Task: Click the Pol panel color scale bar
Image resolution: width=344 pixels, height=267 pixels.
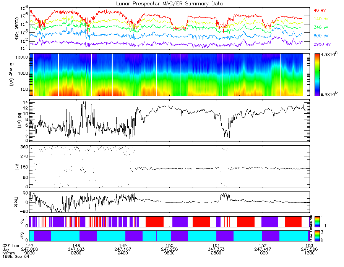Action: pyautogui.click(x=317, y=222)
